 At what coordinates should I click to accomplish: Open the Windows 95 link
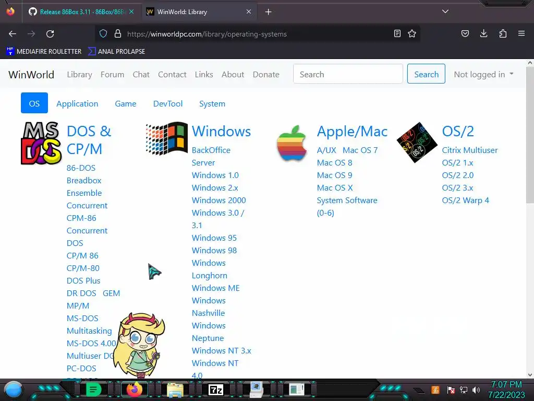214,238
